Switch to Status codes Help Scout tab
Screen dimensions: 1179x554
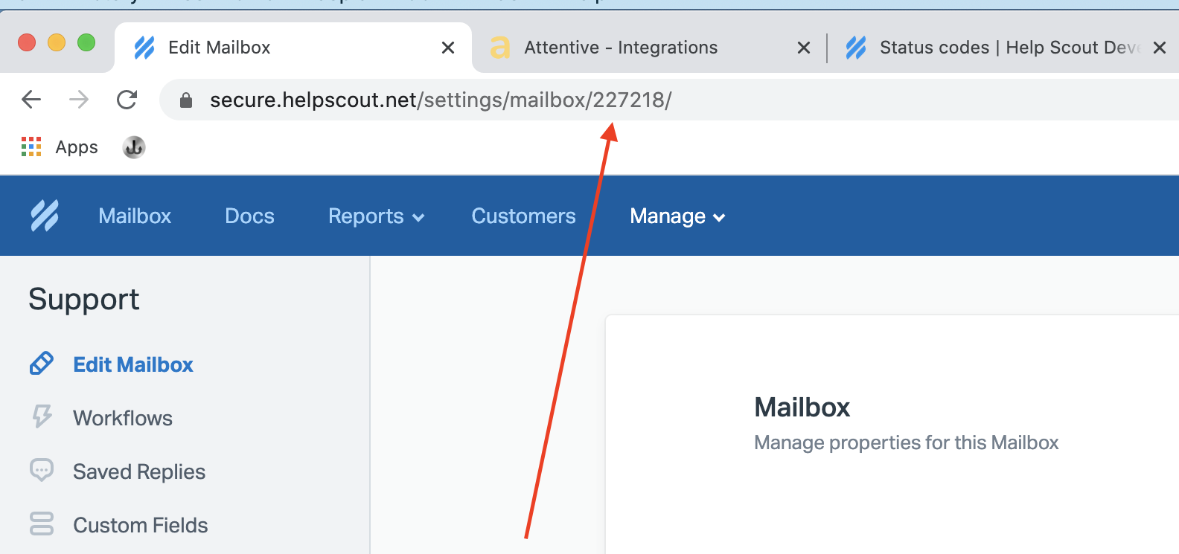tap(992, 48)
